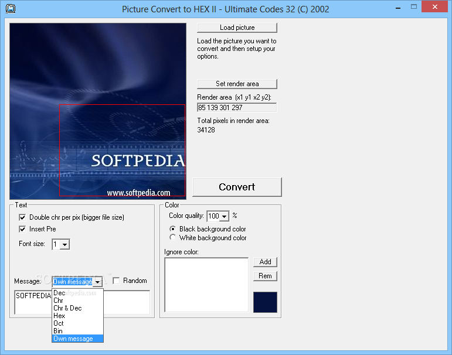The image size is (452, 355).
Task: Click the dark navy color swatch
Action: [x=265, y=302]
